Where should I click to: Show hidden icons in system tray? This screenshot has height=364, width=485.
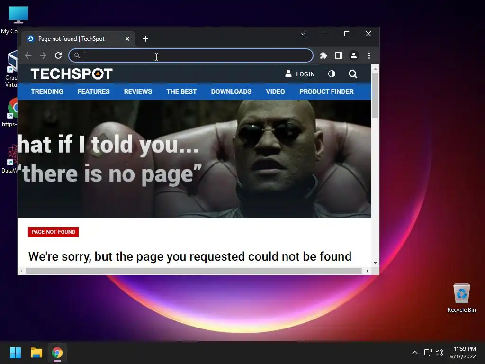(415, 353)
